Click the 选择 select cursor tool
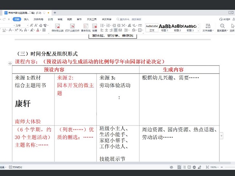 [232, 28]
